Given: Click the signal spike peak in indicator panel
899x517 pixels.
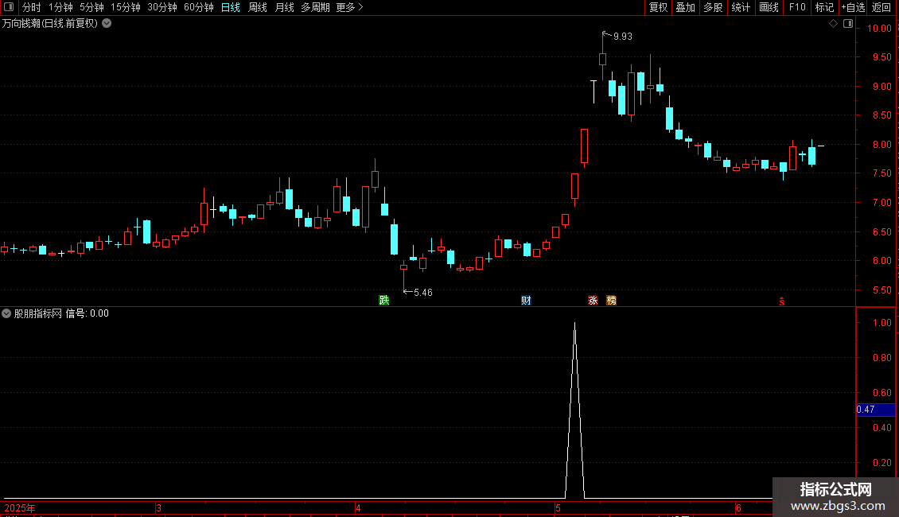Looking at the screenshot, I should (574, 325).
